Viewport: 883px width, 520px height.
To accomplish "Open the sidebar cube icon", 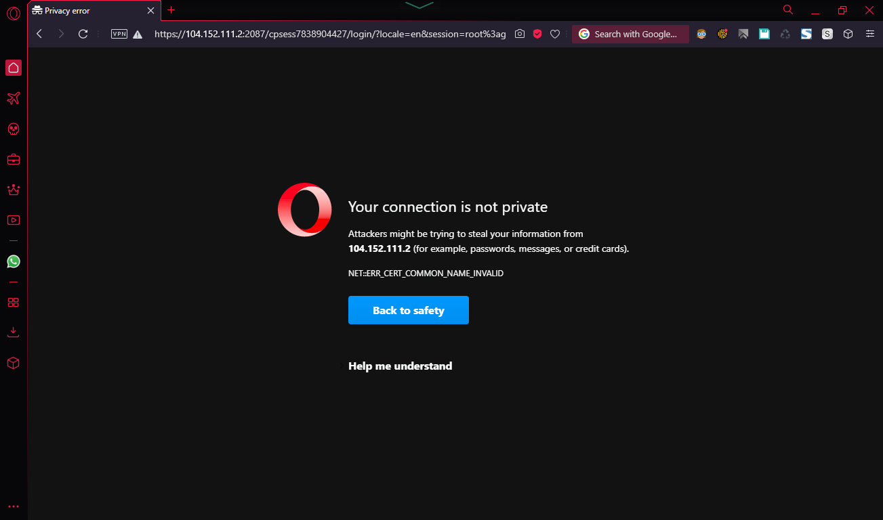I will [x=14, y=363].
